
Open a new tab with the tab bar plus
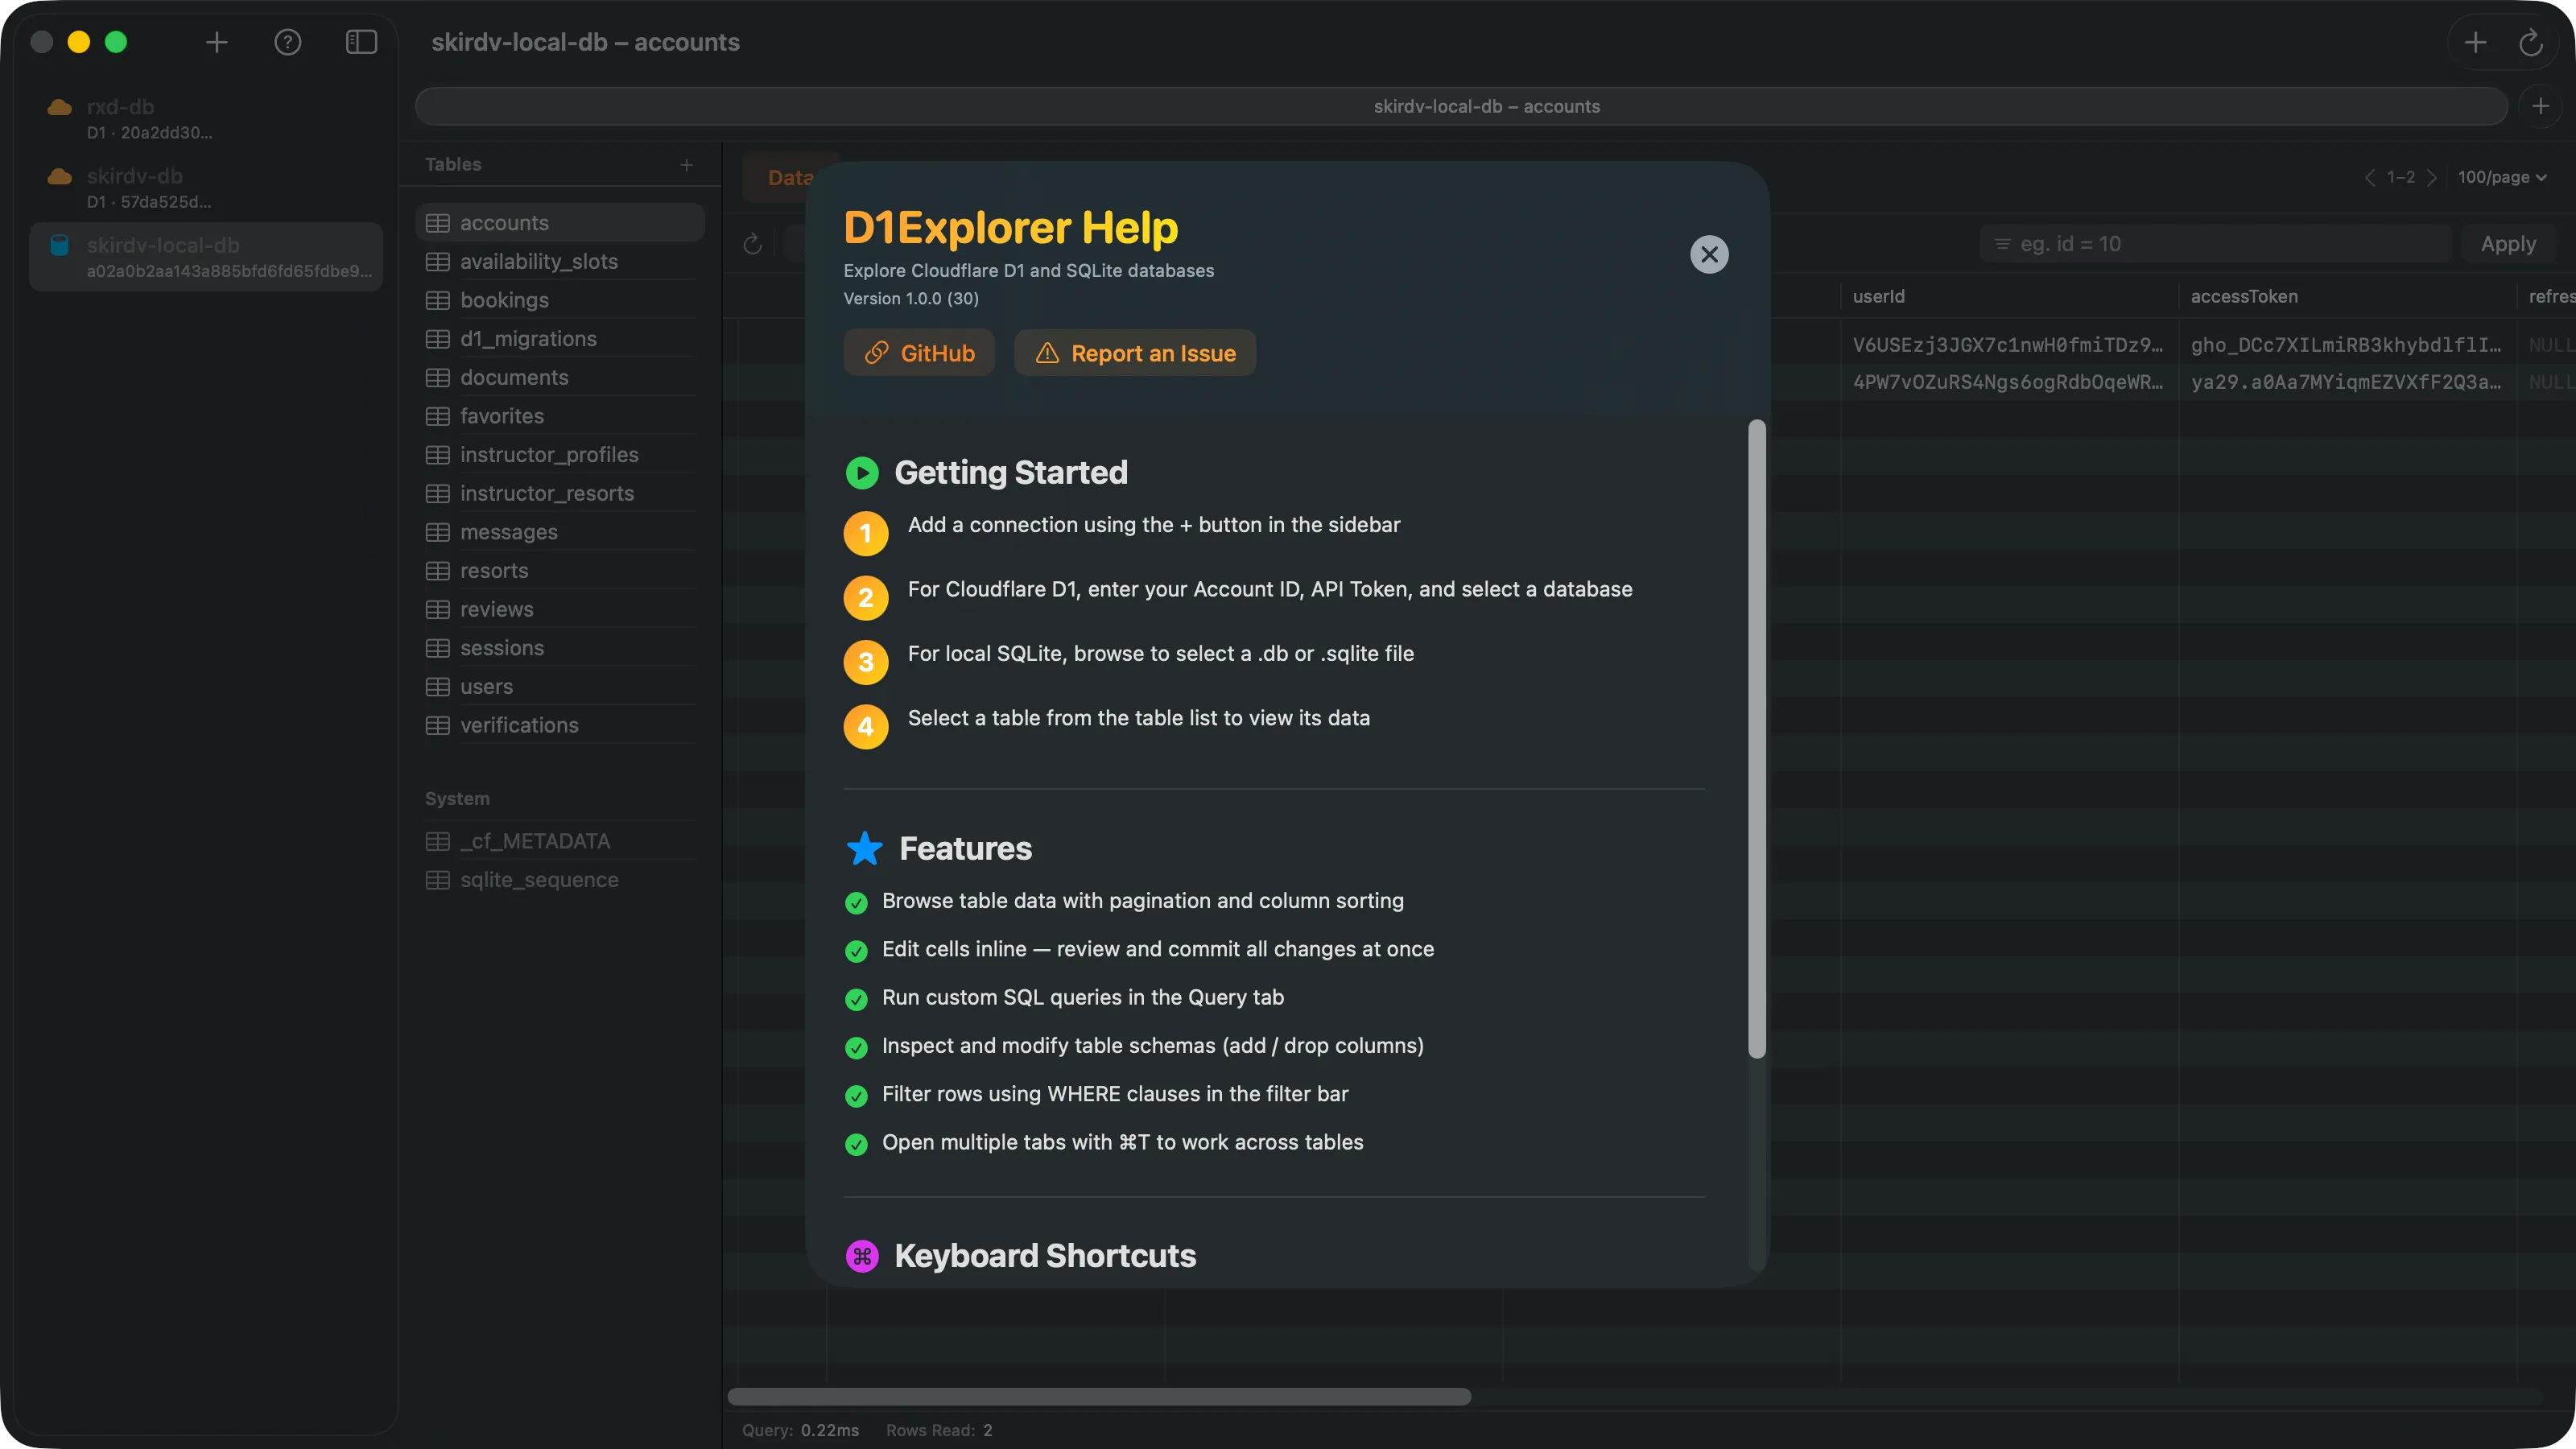pyautogui.click(x=2540, y=106)
